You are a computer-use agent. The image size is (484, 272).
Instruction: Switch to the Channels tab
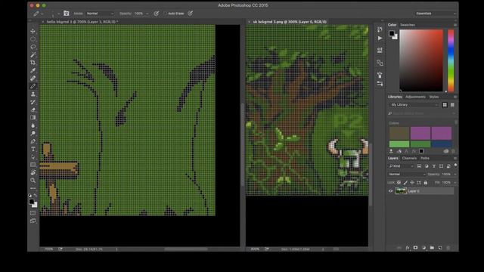tap(409, 158)
